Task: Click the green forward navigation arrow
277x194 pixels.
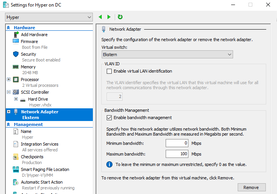Action: [x=109, y=17]
